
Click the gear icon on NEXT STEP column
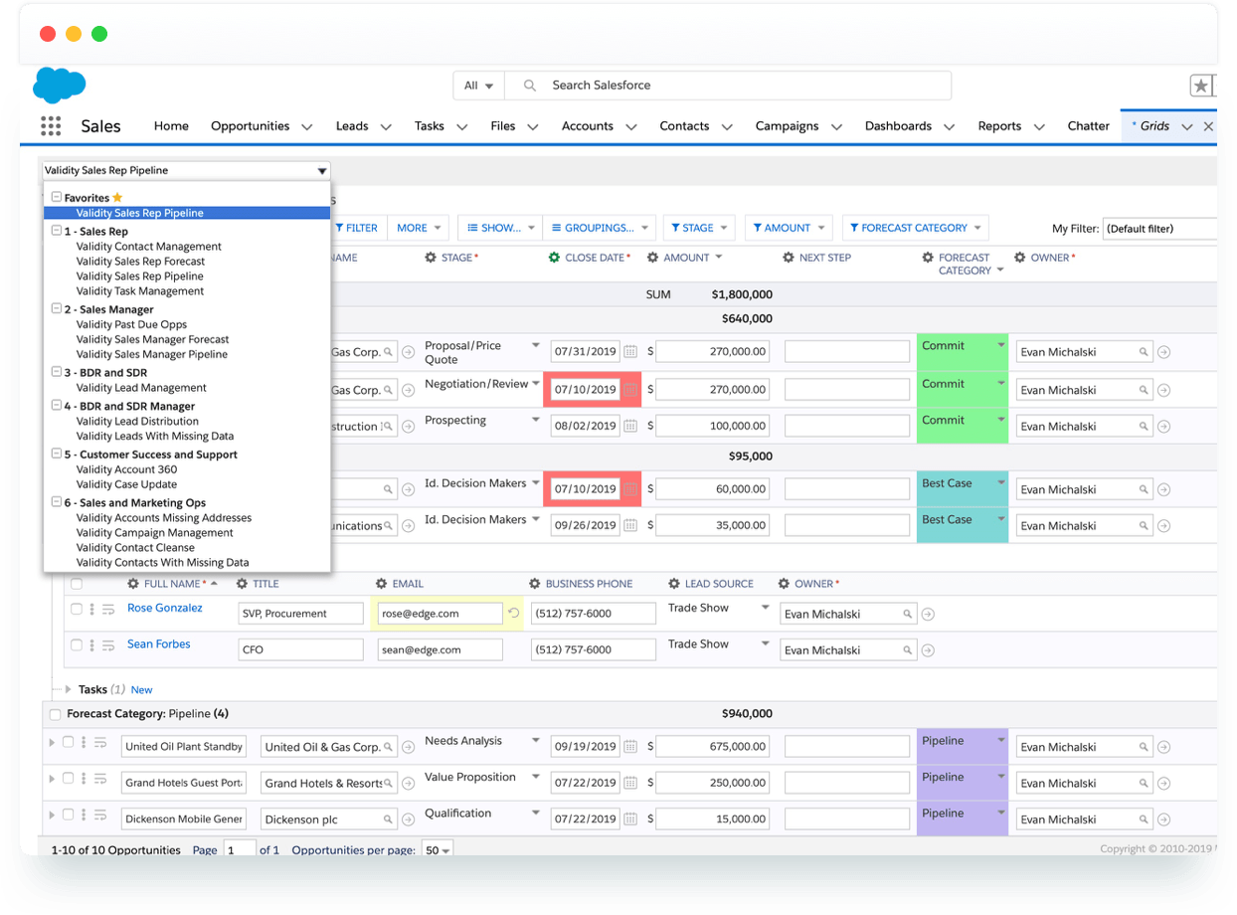coord(789,258)
